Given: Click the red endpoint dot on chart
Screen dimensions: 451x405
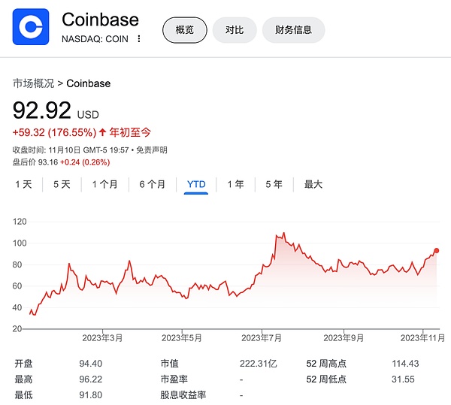Looking at the screenshot, I should (437, 251).
